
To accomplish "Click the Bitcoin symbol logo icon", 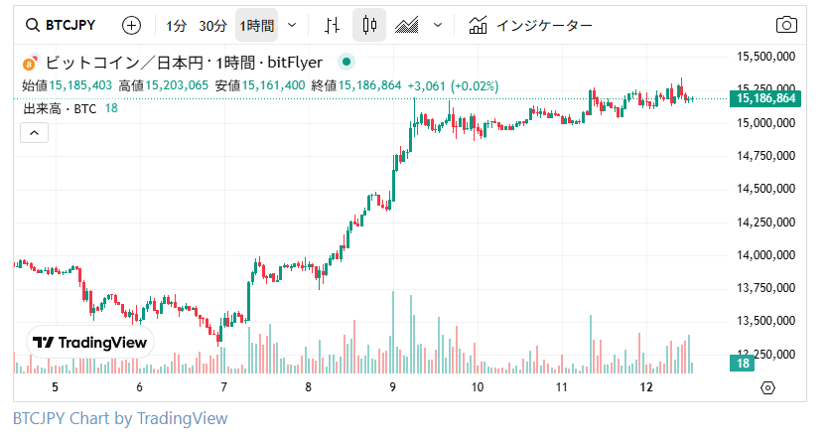I will pos(30,62).
